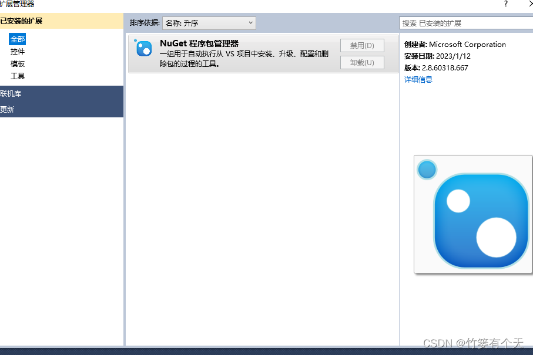Select the "控件" category
This screenshot has width=533, height=355.
point(18,51)
